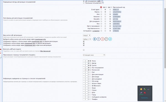Set Имя field to Шаг 1
The image size is (166, 102).
[105, 14]
